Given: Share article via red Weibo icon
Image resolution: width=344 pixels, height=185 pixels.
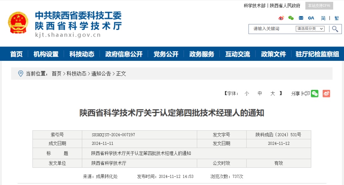Looking at the screenshot, I should coord(326,94).
